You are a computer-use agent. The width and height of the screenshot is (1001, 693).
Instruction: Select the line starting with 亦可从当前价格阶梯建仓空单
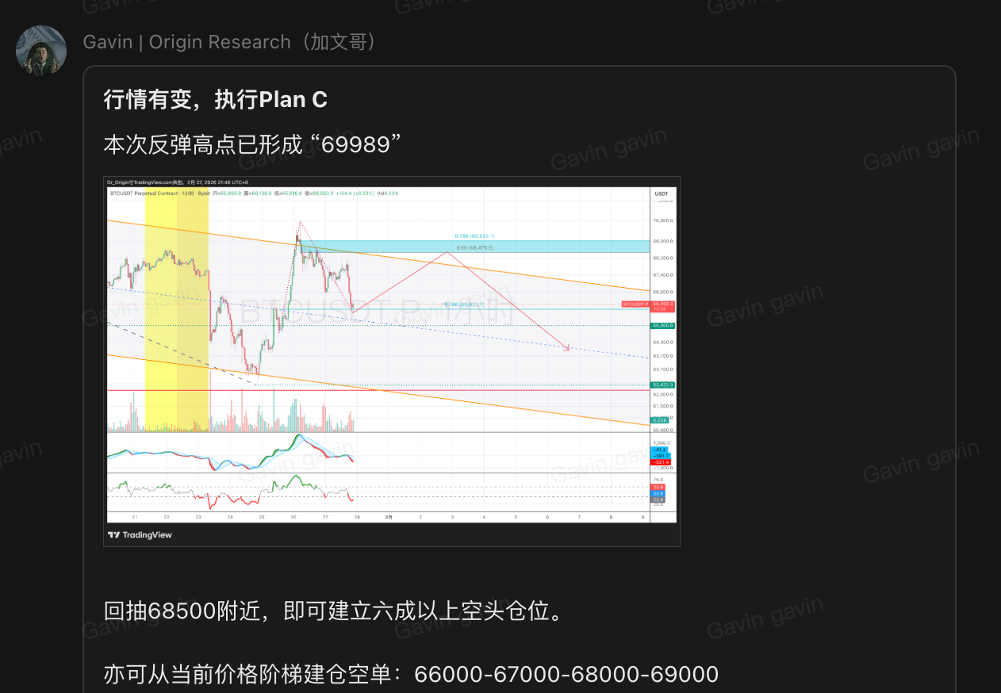pyautogui.click(x=411, y=675)
